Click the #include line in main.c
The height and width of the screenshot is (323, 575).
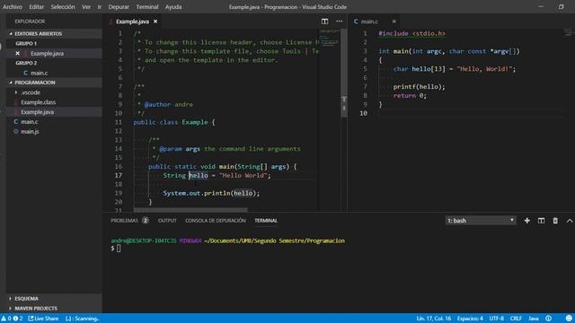pyautogui.click(x=411, y=33)
